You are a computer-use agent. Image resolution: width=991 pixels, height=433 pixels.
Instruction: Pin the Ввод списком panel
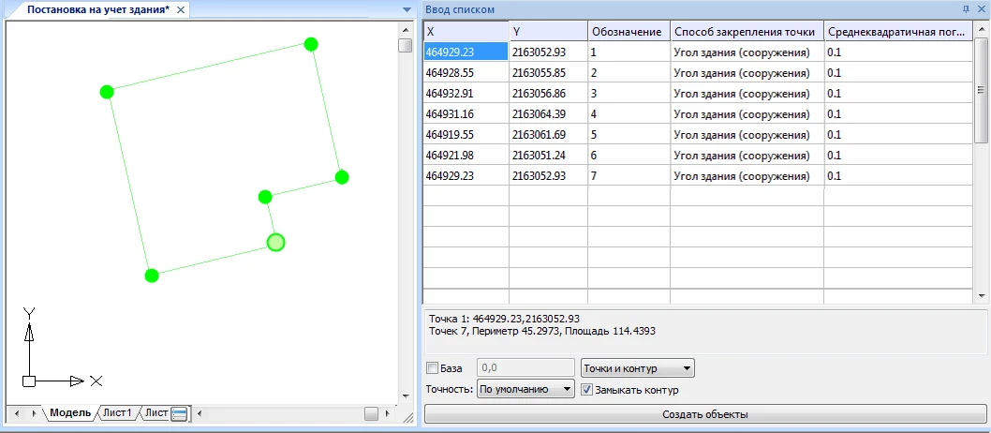pos(965,8)
